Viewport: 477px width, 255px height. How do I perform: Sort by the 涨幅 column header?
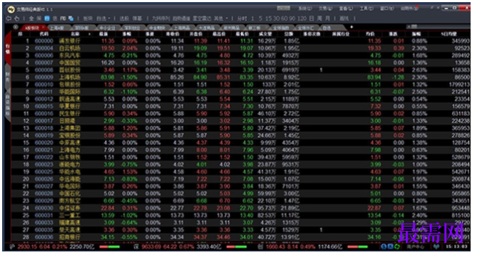pos(126,34)
